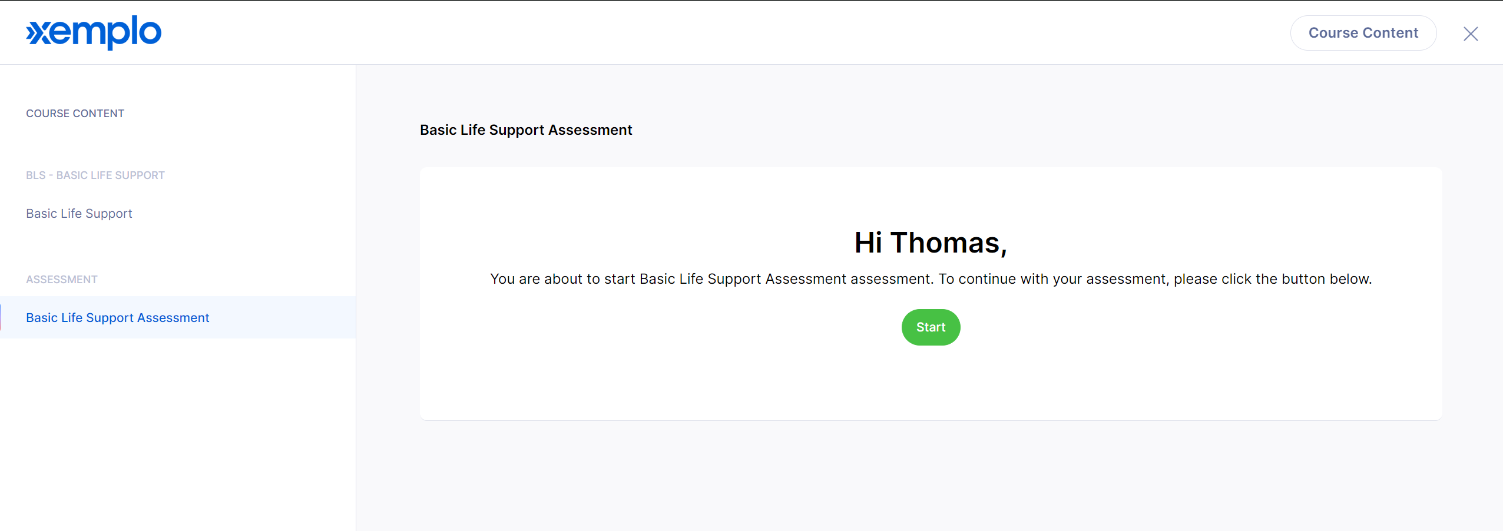The height and width of the screenshot is (531, 1503).
Task: Select Basic Life Support Assessment in sidebar
Action: pyautogui.click(x=118, y=318)
